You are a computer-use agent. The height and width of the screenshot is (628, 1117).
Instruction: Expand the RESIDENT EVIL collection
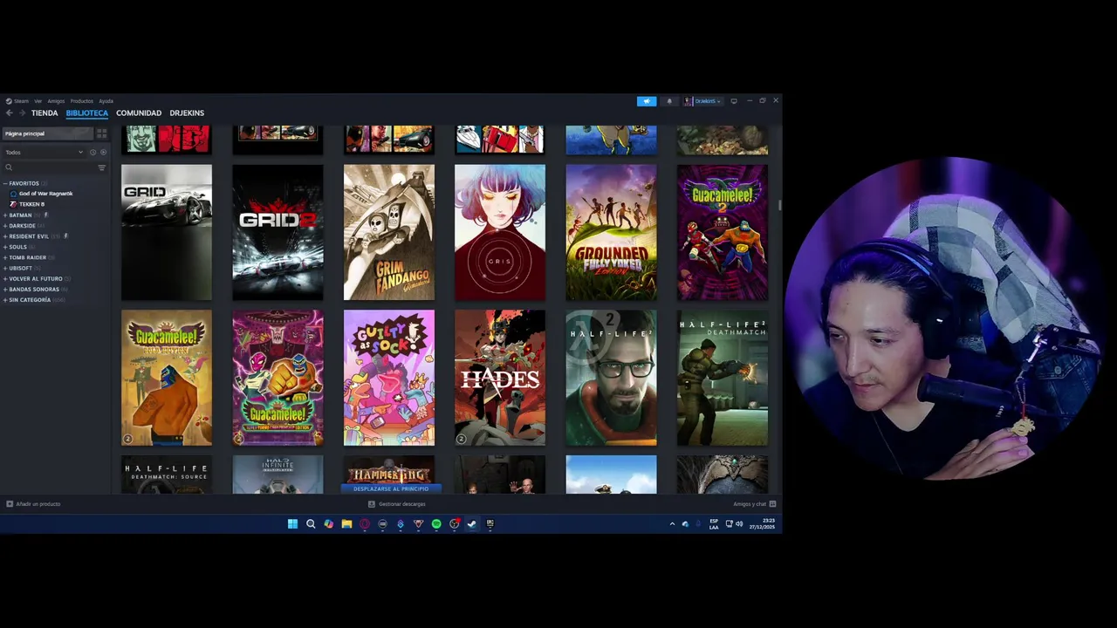pos(5,236)
